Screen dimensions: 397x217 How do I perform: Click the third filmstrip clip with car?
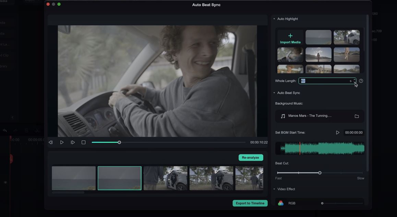pos(165,178)
